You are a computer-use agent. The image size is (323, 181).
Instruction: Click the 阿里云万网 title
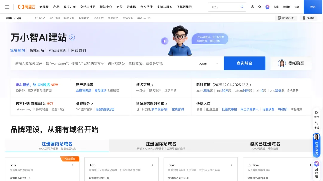click(13, 18)
